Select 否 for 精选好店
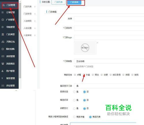 [x=84, y=100]
